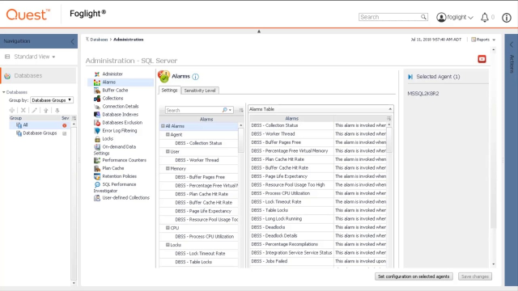Click the delete group X icon

[x=23, y=110]
